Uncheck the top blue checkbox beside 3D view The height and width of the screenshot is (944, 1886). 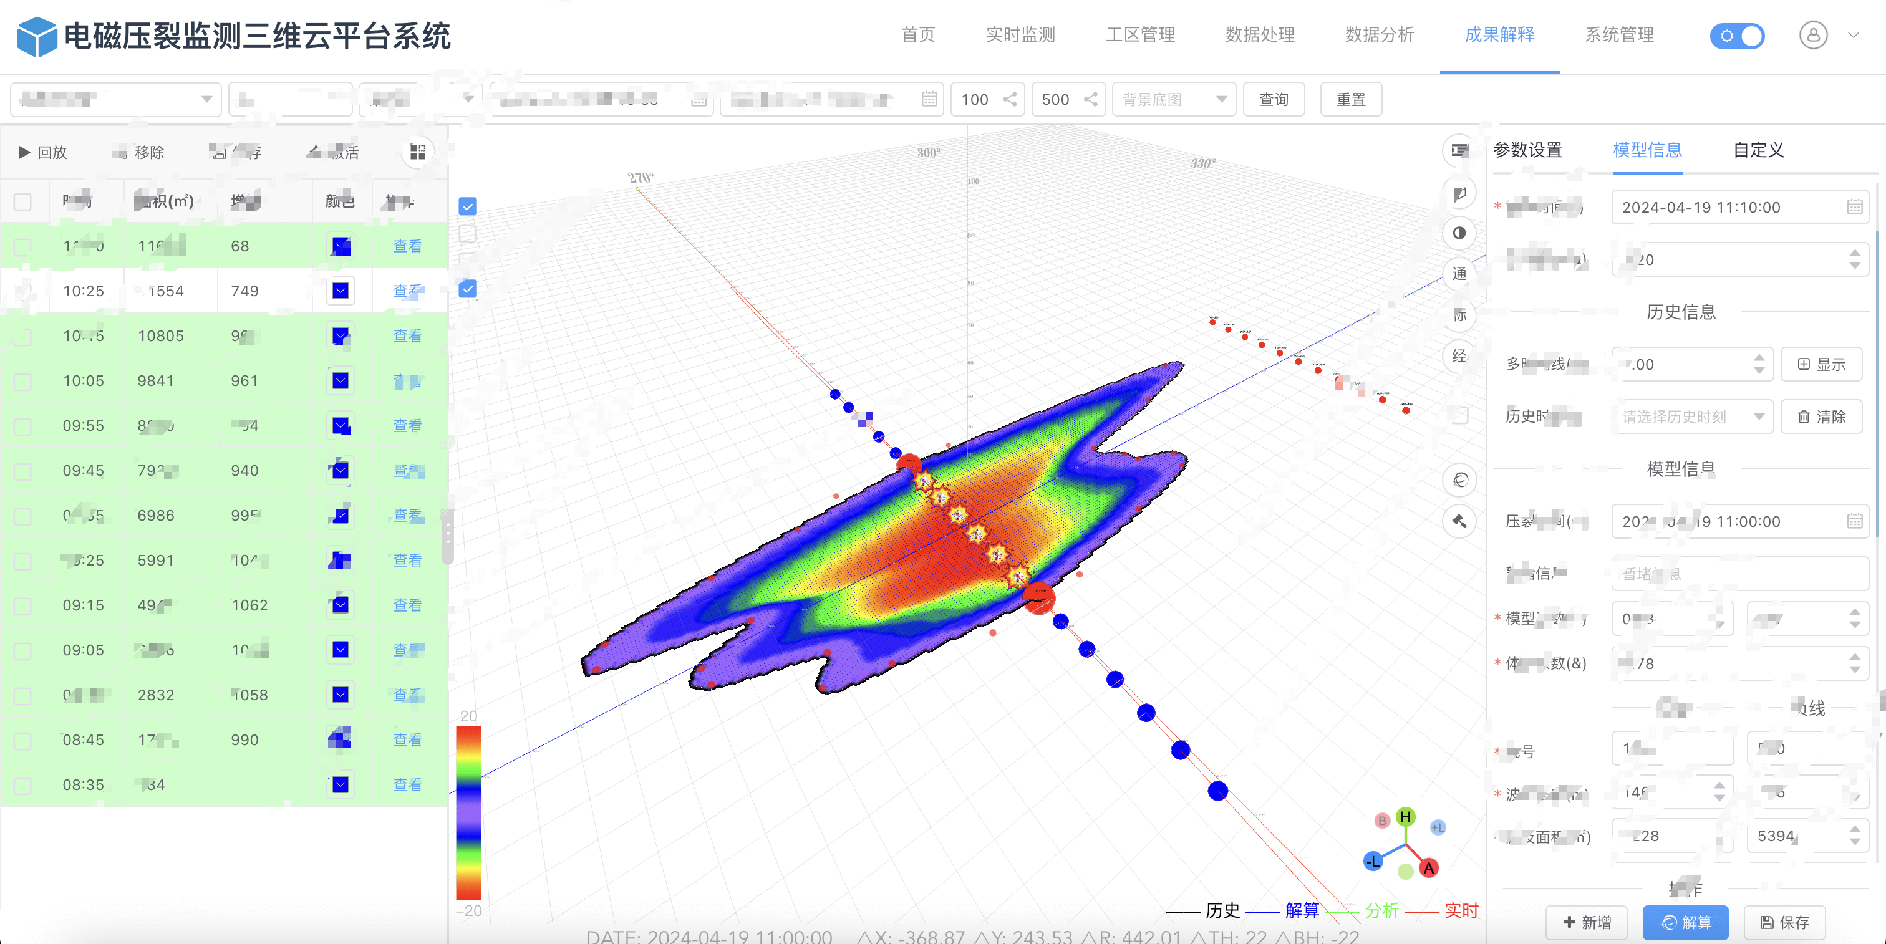coord(468,206)
